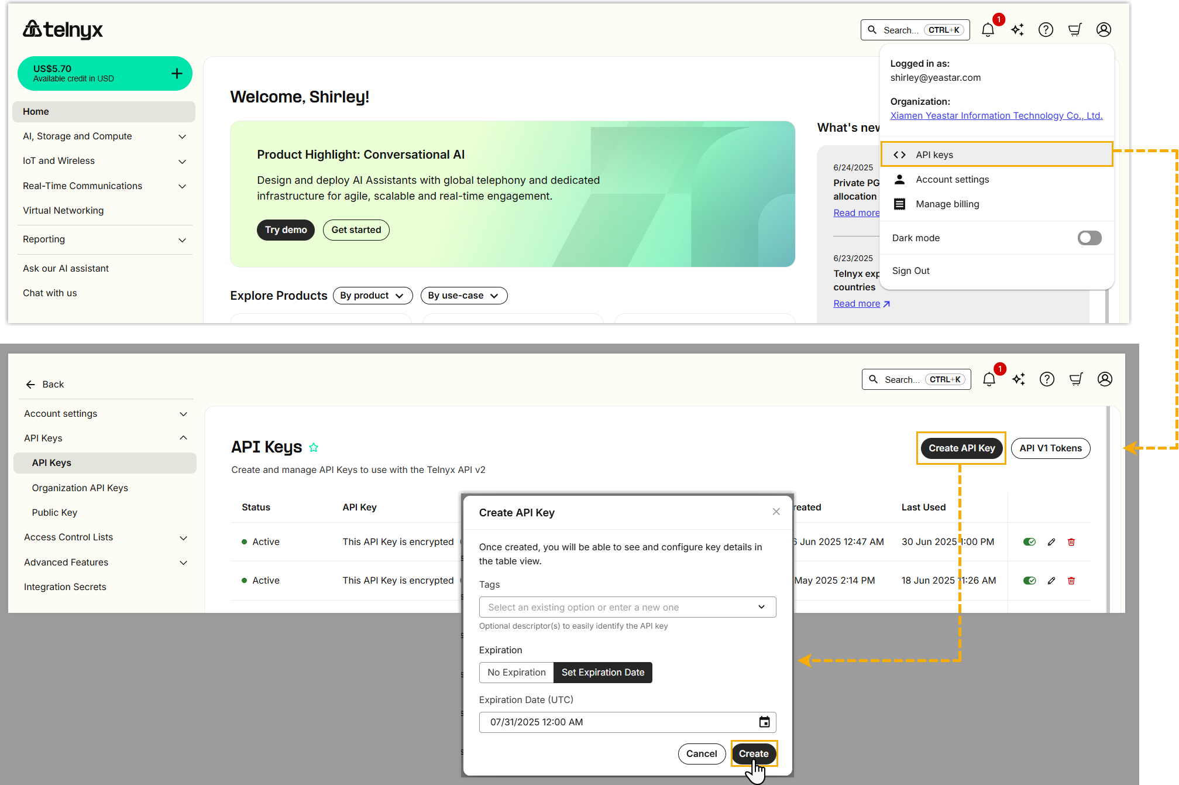Viewport: 1179px width, 785px height.
Task: Add credit with the plus icon on balance
Action: pyautogui.click(x=177, y=73)
